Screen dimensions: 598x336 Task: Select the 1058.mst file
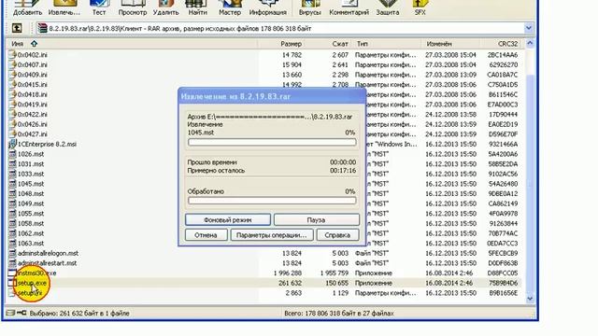pos(31,223)
